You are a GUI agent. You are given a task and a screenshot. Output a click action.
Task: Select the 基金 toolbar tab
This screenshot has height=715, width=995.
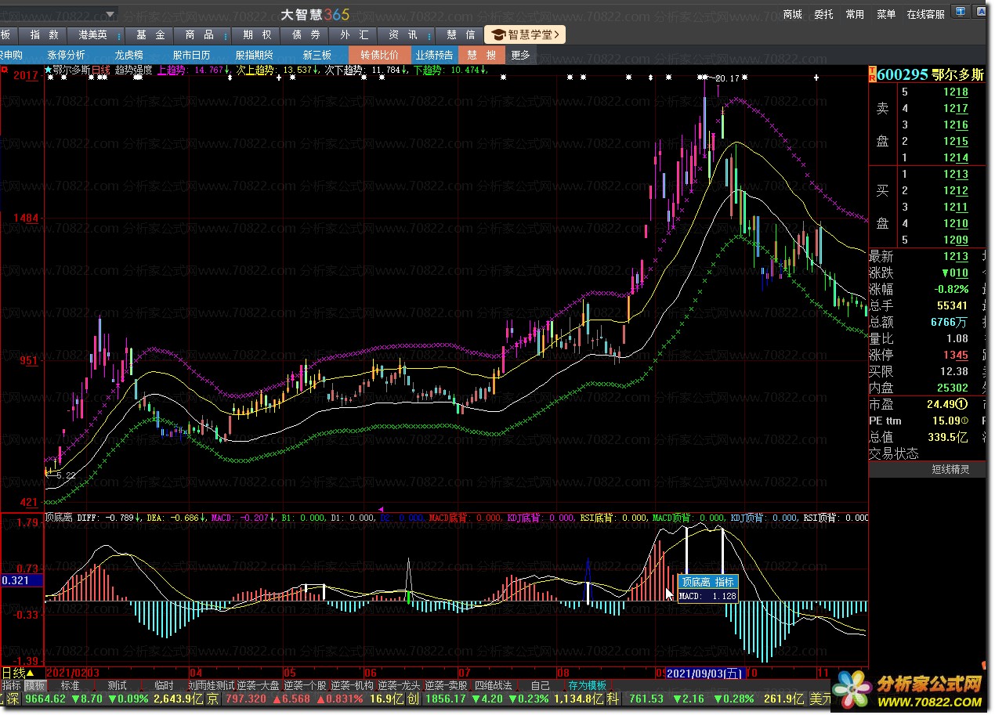150,35
